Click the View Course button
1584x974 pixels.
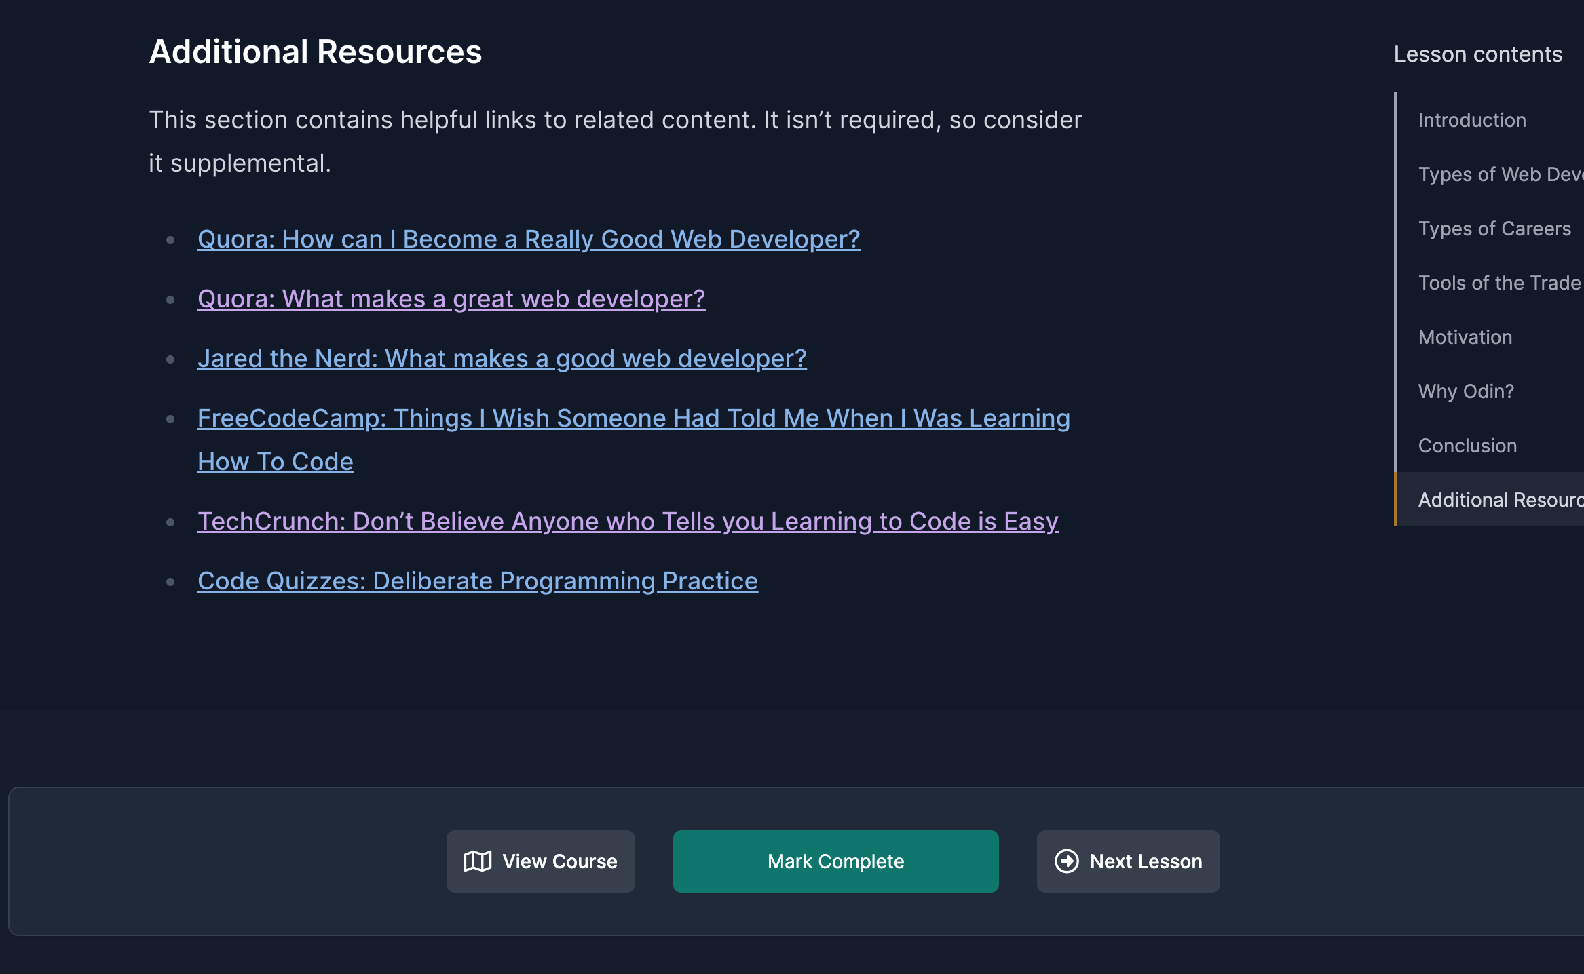(x=541, y=861)
